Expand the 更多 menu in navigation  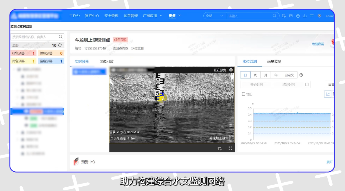175,16
